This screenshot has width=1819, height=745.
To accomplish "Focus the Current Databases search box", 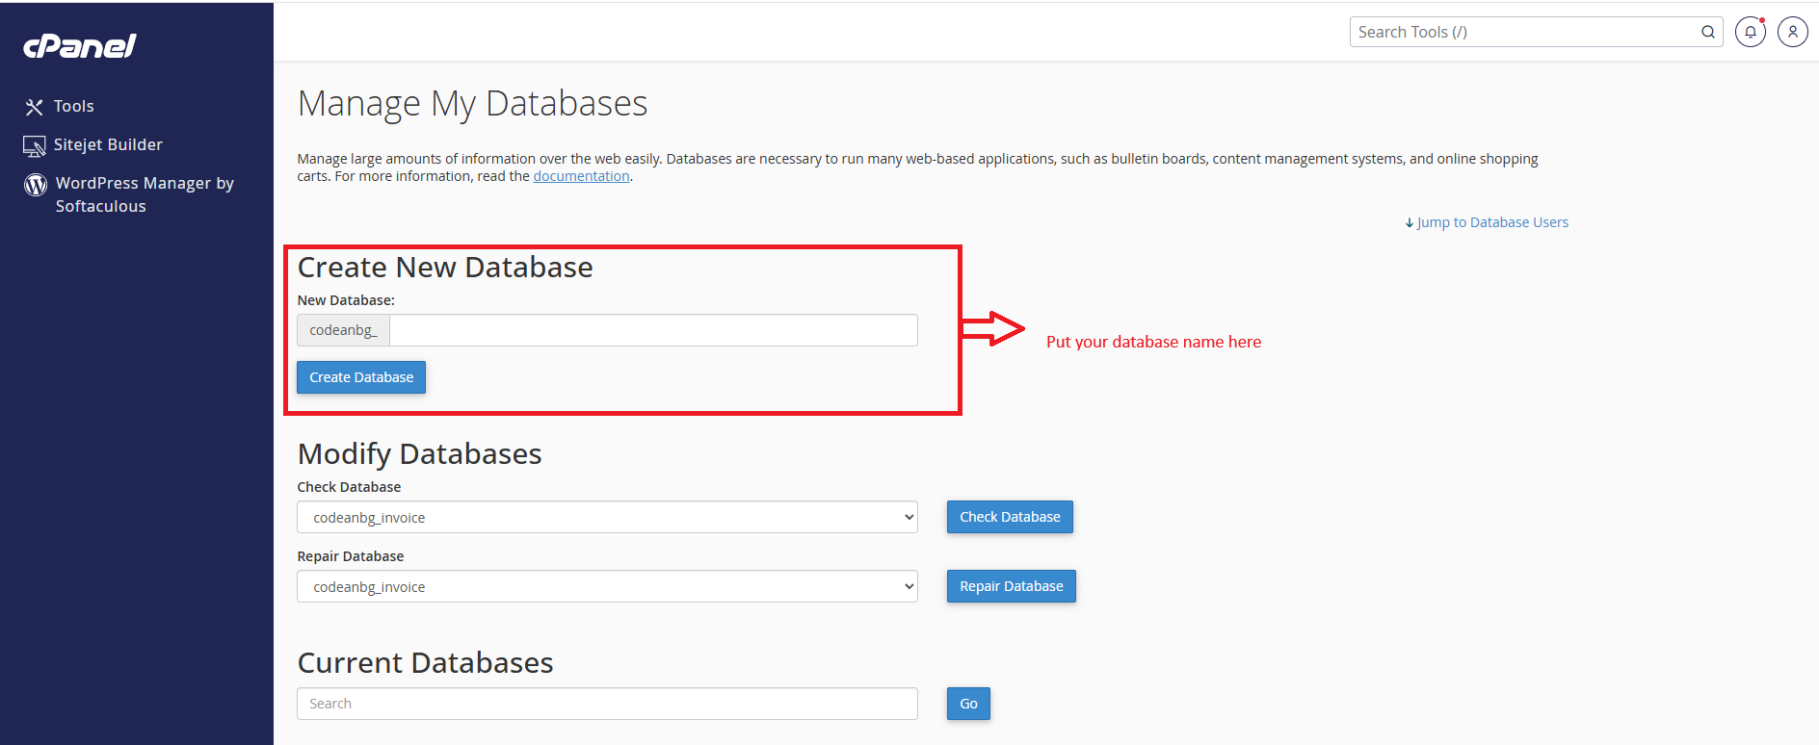I will click(607, 704).
